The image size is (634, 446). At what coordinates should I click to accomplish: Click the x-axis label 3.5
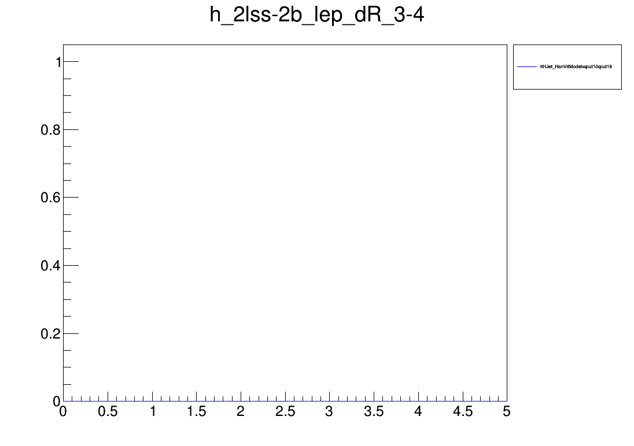374,412
